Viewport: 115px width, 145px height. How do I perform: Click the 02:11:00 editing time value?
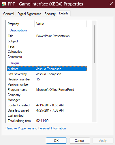(x=42, y=121)
